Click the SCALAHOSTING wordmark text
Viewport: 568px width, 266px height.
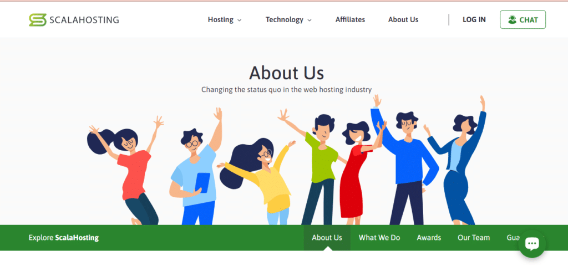pyautogui.click(x=84, y=20)
